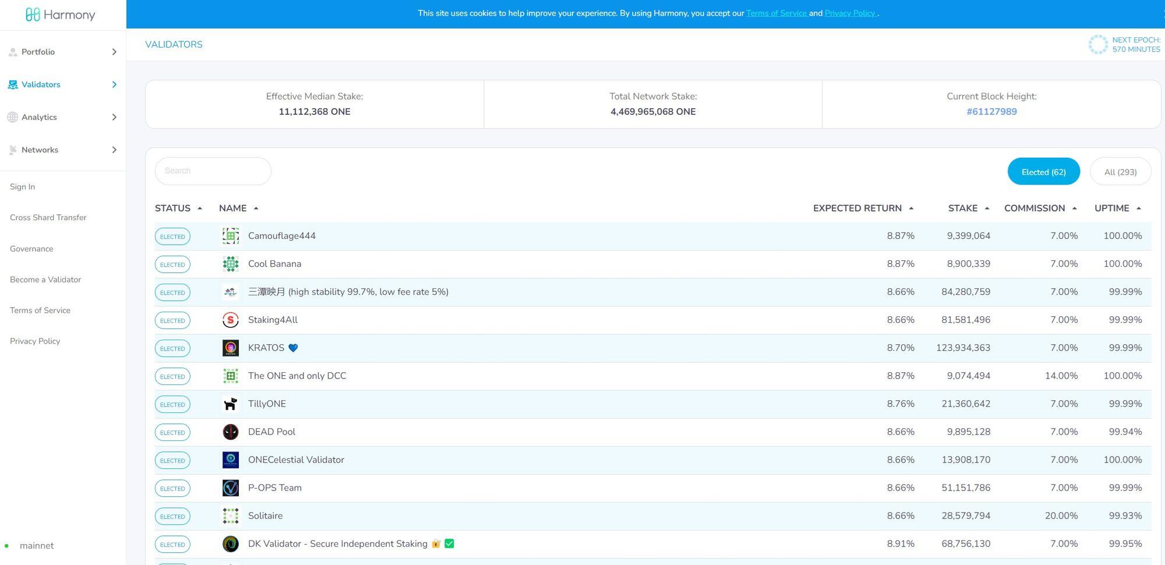Click the green checkmark after DK Validator
The image size is (1165, 565).
coord(449,543)
